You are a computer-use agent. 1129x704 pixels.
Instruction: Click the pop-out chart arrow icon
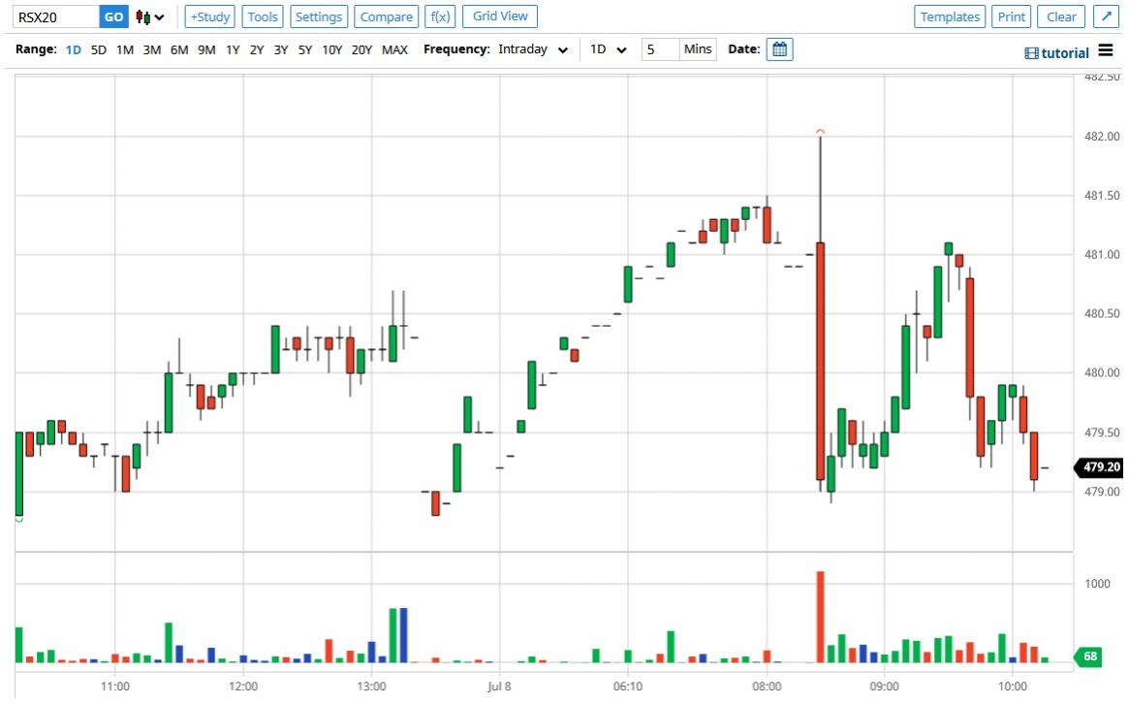[1106, 16]
